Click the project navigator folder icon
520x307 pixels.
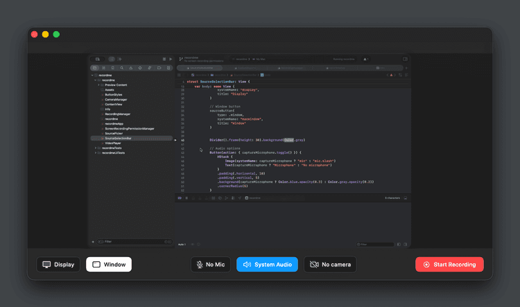click(x=94, y=68)
